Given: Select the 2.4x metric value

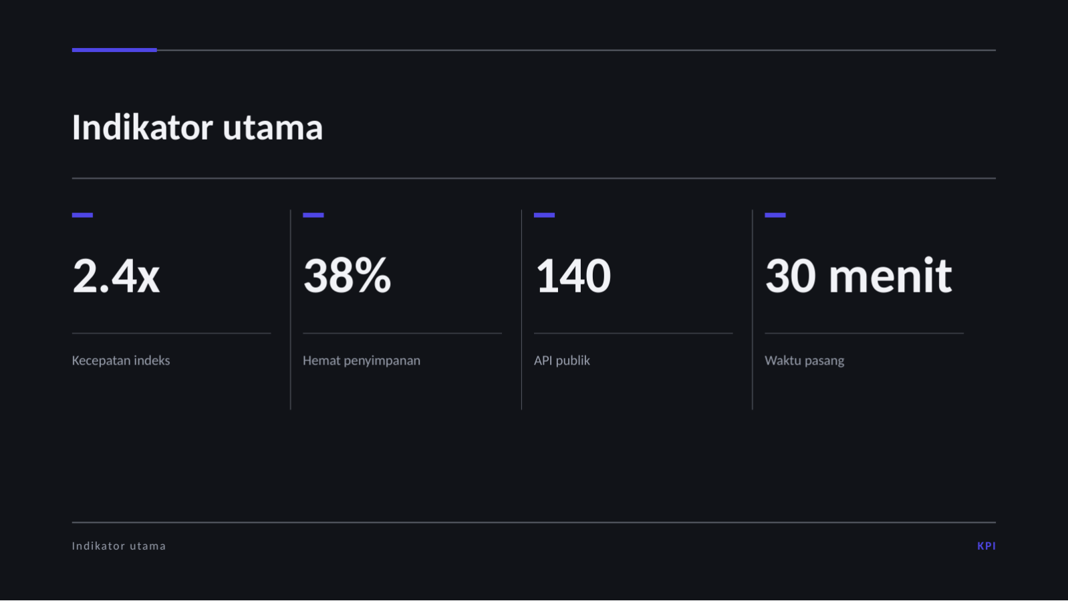Looking at the screenshot, I should pos(116,276).
